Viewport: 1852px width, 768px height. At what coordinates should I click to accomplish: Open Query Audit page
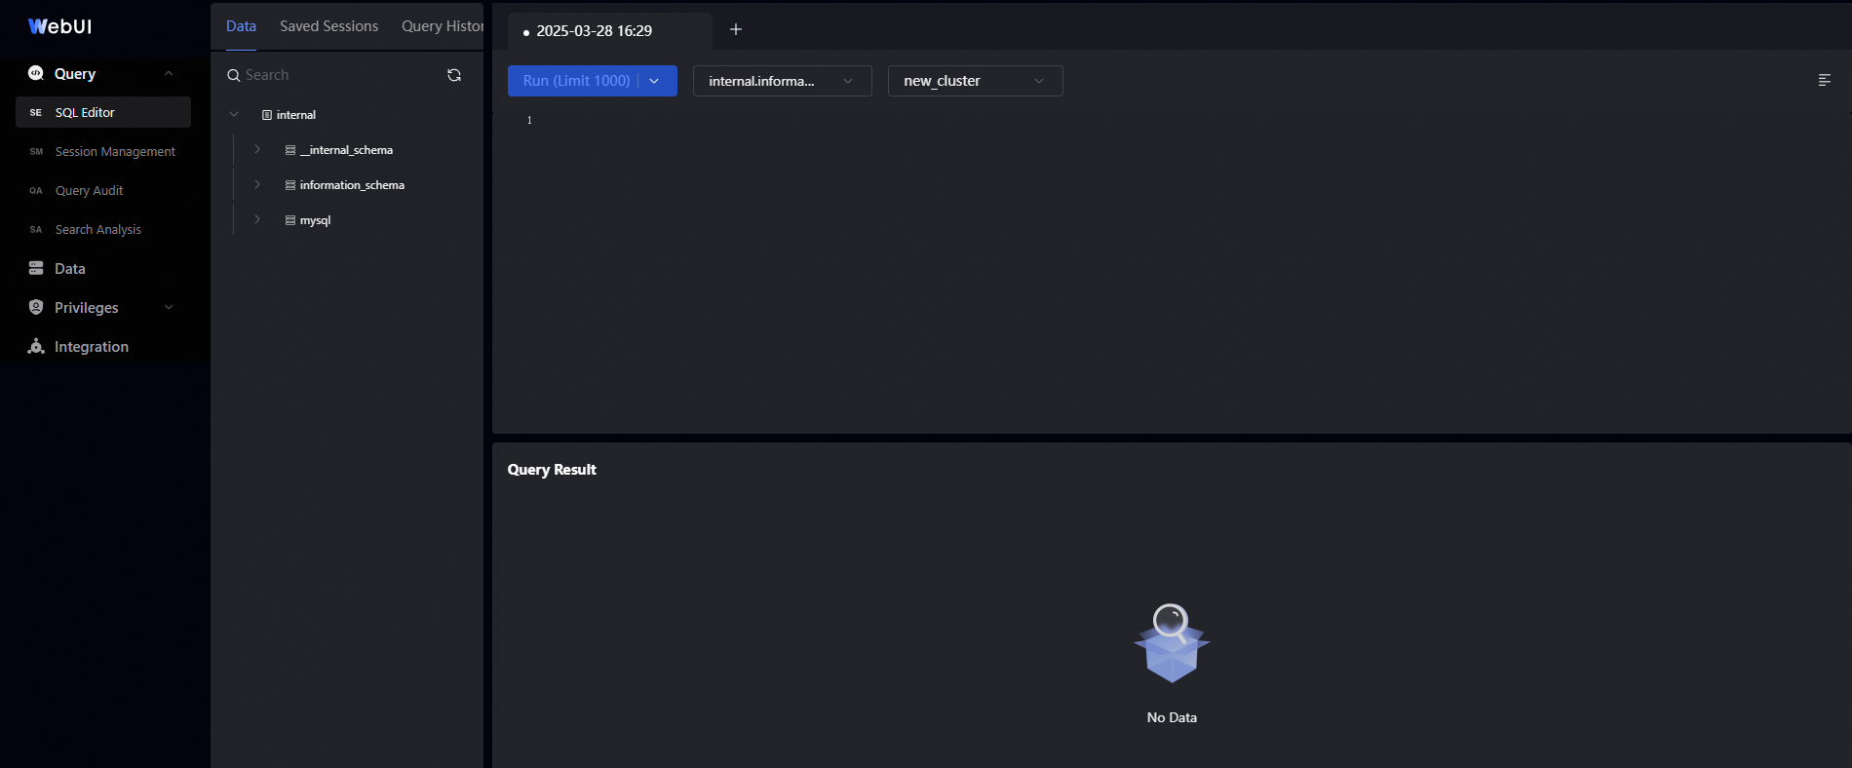(x=103, y=190)
